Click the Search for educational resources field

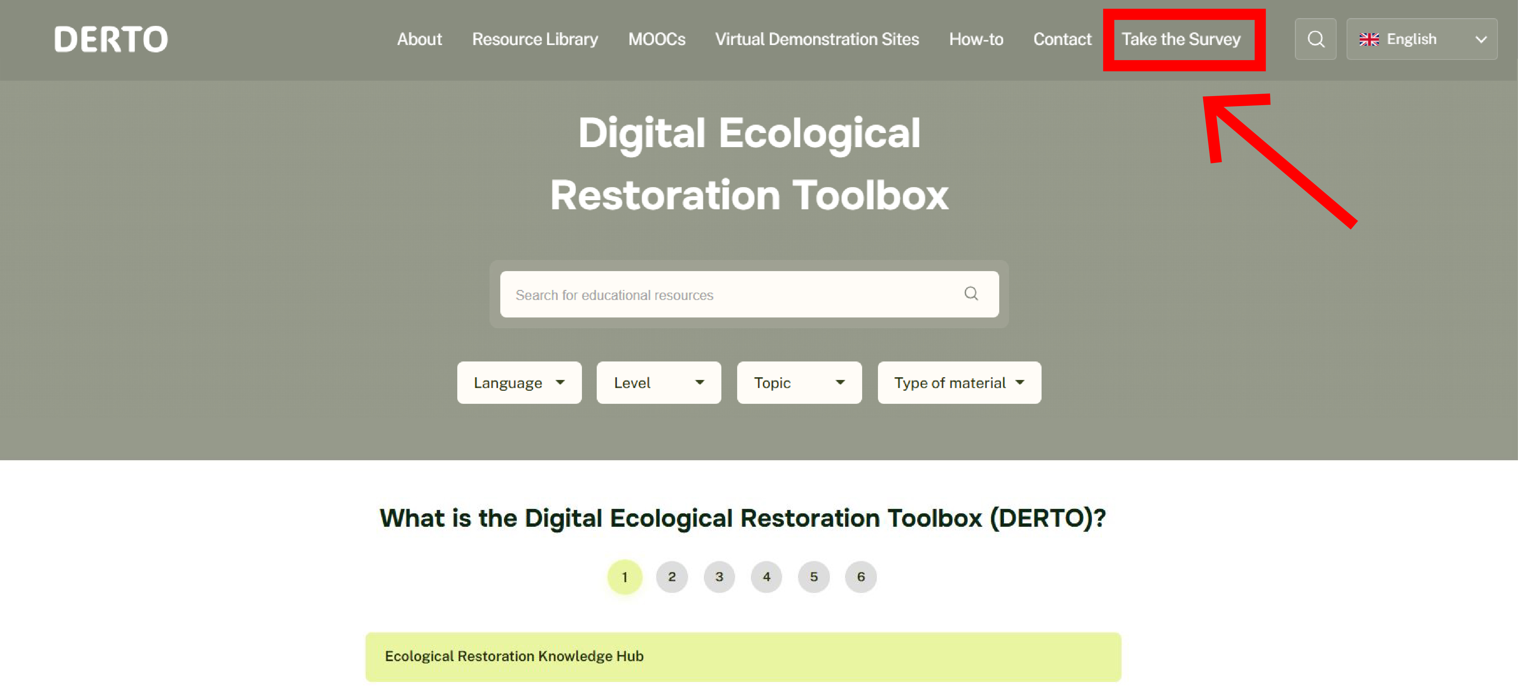pos(725,295)
